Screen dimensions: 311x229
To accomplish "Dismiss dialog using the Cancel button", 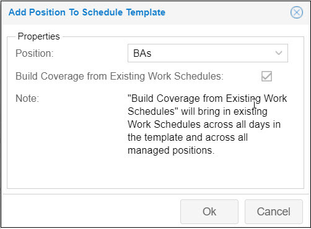I will coord(274,212).
